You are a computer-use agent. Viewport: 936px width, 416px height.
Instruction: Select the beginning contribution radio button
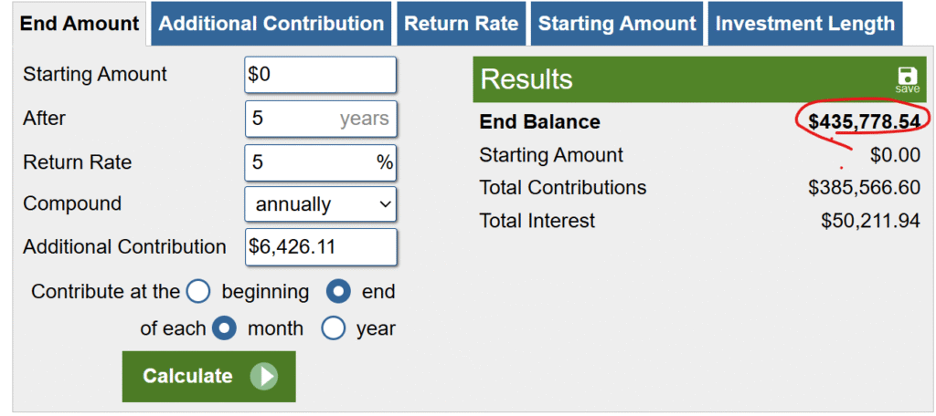click(198, 292)
